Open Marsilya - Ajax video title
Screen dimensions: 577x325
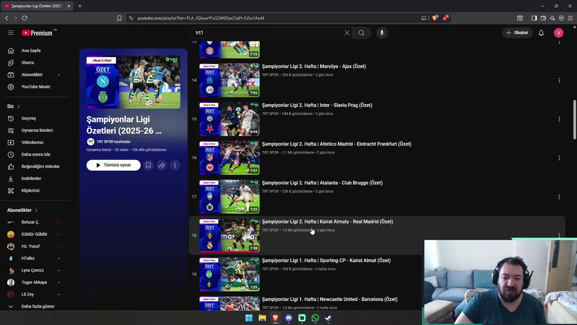click(x=314, y=66)
